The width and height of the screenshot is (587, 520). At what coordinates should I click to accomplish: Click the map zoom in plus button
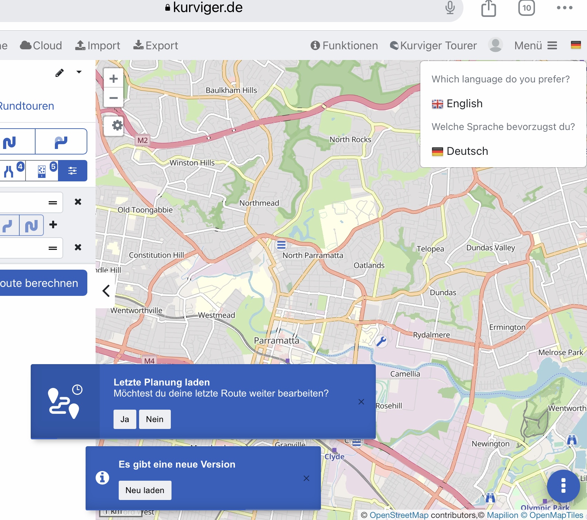point(114,79)
